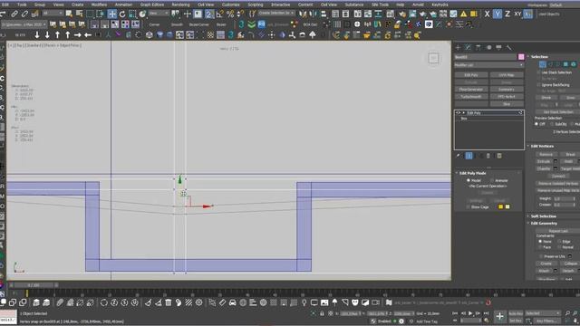Restrict transform to the Y axis
The width and height of the screenshot is (580, 326).
(x=498, y=14)
